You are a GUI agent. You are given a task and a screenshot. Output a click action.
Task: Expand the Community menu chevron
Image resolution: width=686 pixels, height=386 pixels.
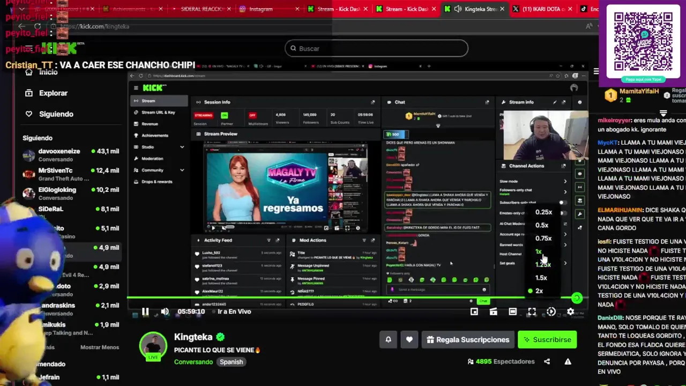tap(182, 170)
